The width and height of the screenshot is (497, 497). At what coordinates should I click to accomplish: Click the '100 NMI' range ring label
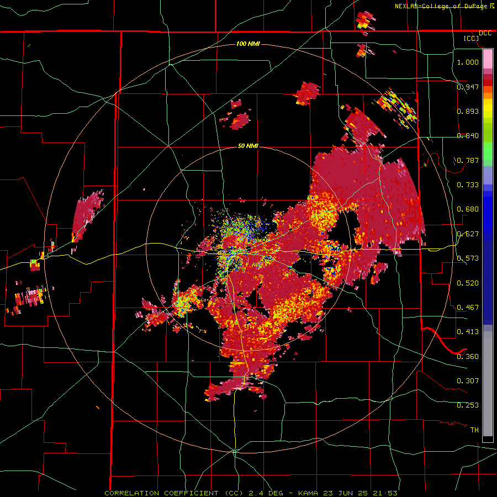click(248, 44)
